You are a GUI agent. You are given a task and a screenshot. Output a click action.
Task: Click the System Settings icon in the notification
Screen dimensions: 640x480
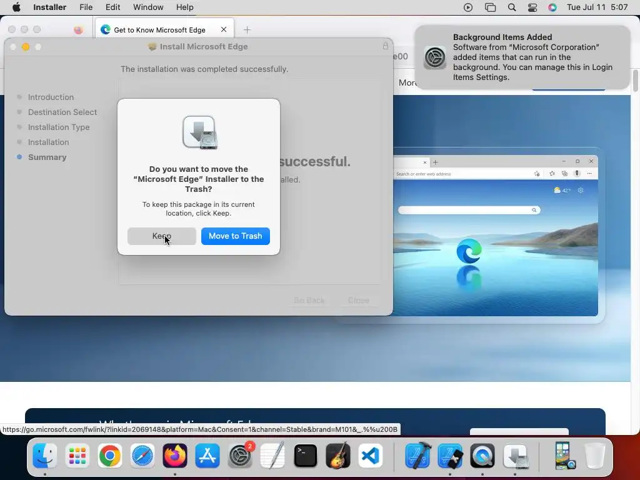click(435, 57)
